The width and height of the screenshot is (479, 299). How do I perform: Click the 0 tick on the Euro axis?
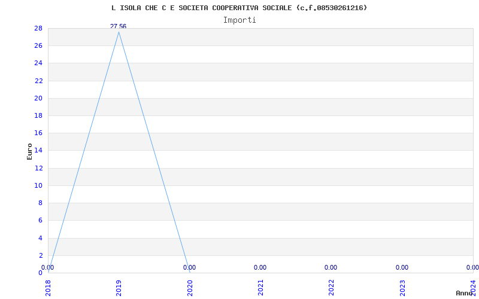click(x=40, y=273)
